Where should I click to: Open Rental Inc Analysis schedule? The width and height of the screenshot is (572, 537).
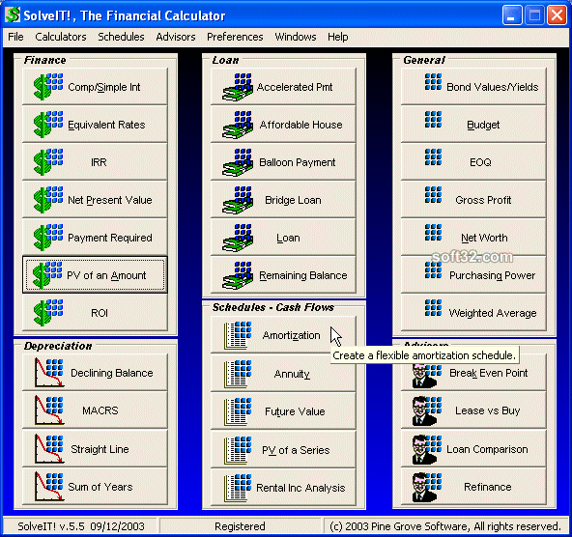(283, 488)
